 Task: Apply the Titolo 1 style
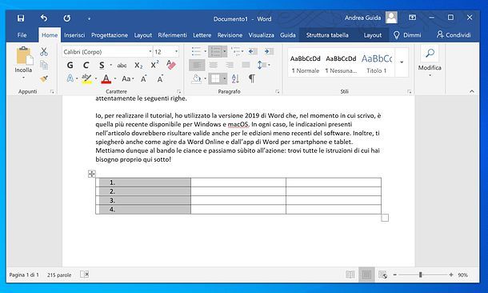(377, 64)
